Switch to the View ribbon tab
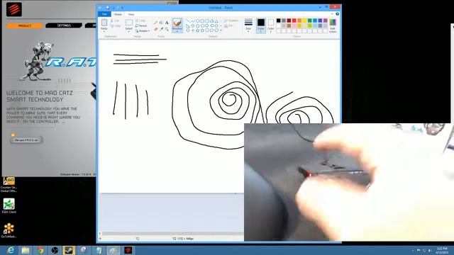This screenshot has width=454, height=255. click(x=131, y=14)
